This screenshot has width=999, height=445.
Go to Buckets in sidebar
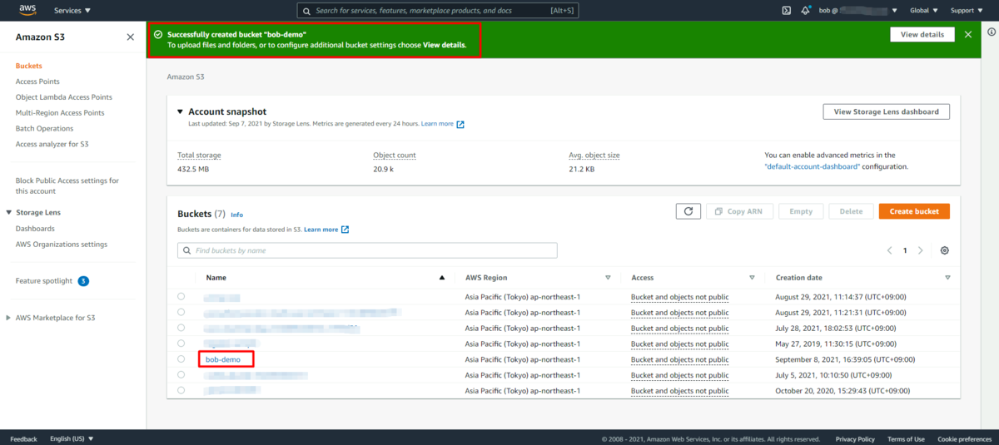click(x=28, y=66)
